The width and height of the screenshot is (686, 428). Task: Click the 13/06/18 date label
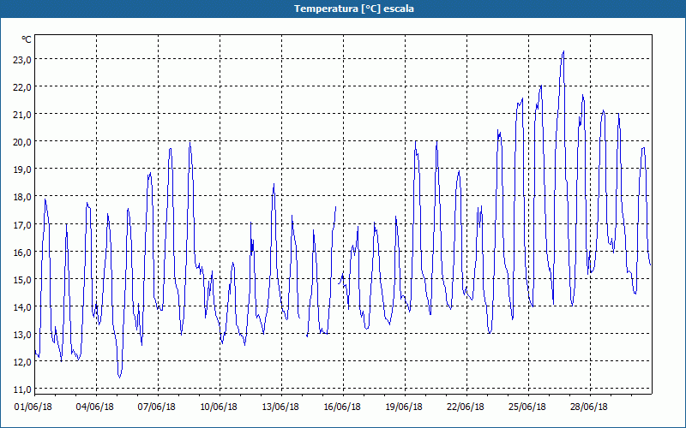[280, 407]
